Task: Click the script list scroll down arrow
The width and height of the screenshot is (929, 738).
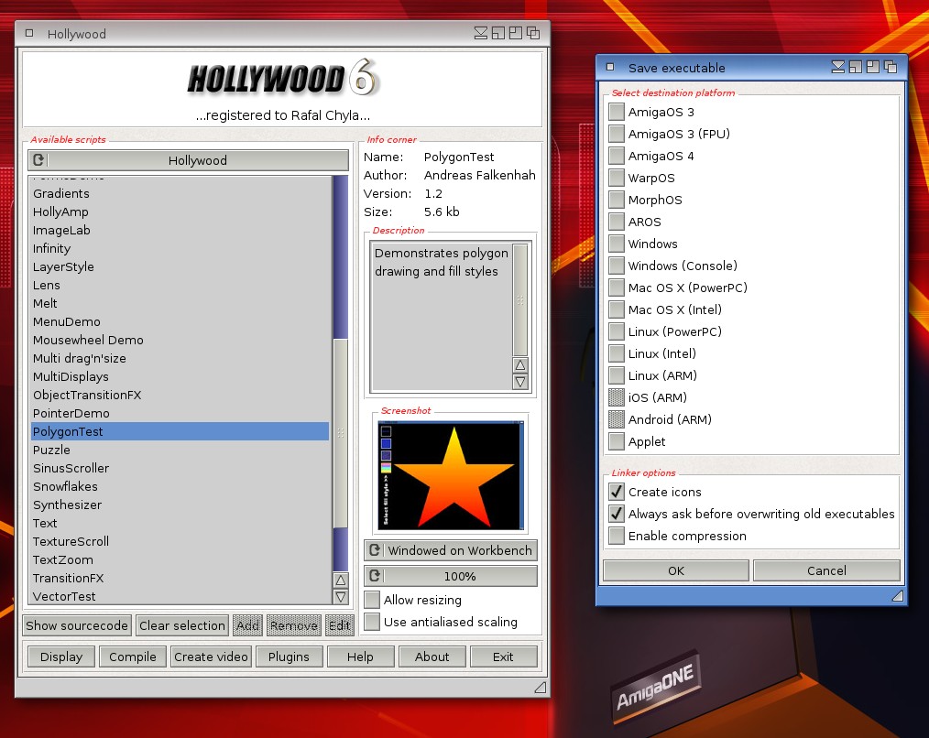Action: pyautogui.click(x=341, y=597)
